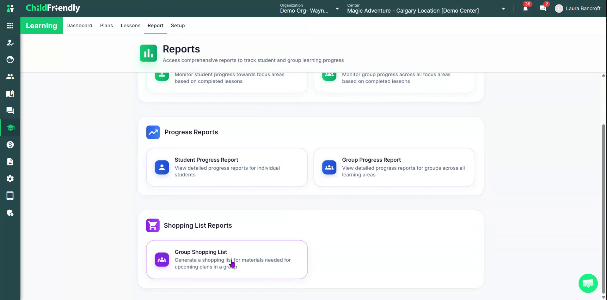The width and height of the screenshot is (607, 300).
Task: Open the shield security icon in sidebar
Action: [x=10, y=213]
